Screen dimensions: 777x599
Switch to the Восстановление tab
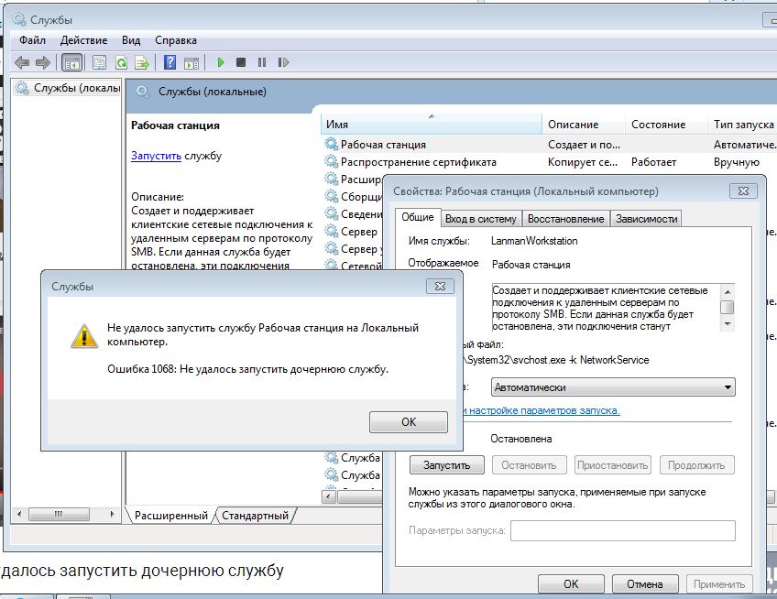[x=565, y=219]
